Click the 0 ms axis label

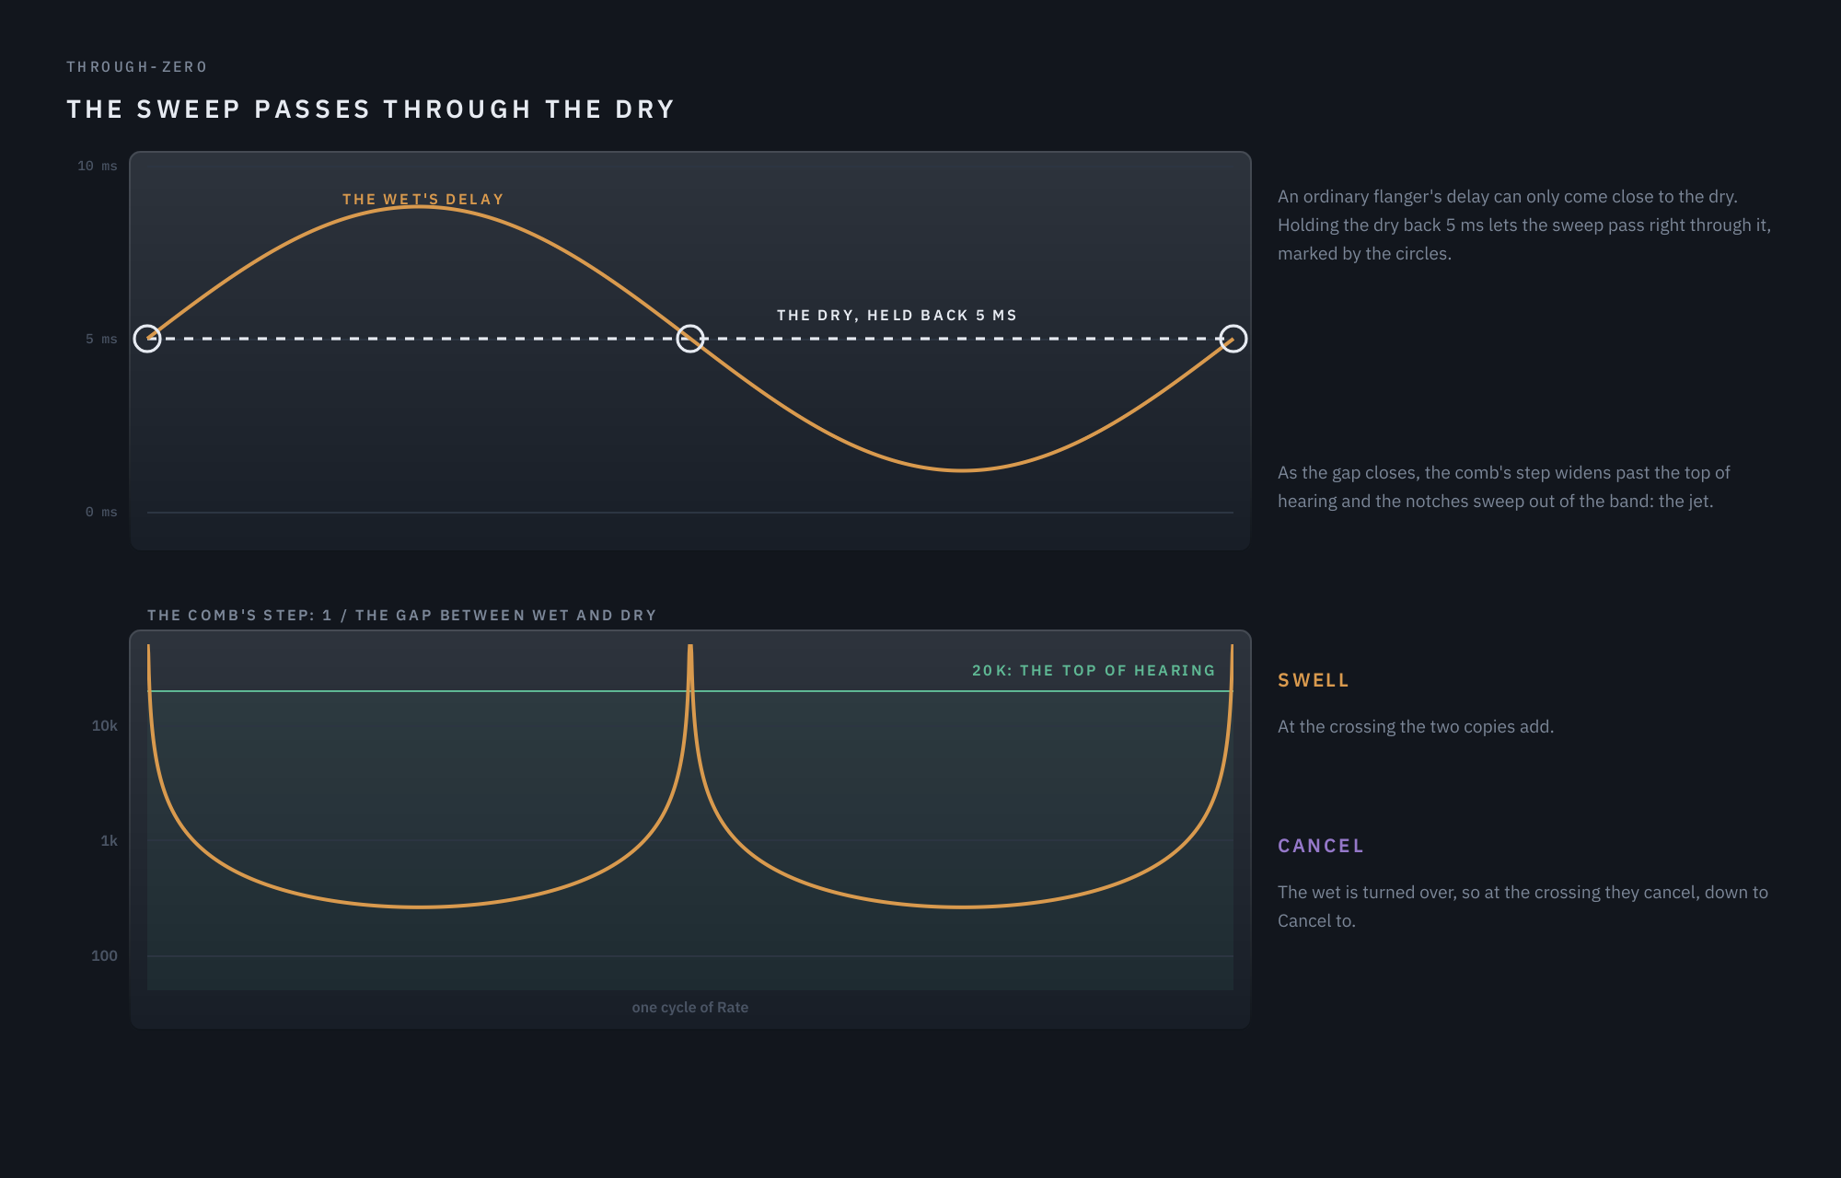[x=101, y=512]
